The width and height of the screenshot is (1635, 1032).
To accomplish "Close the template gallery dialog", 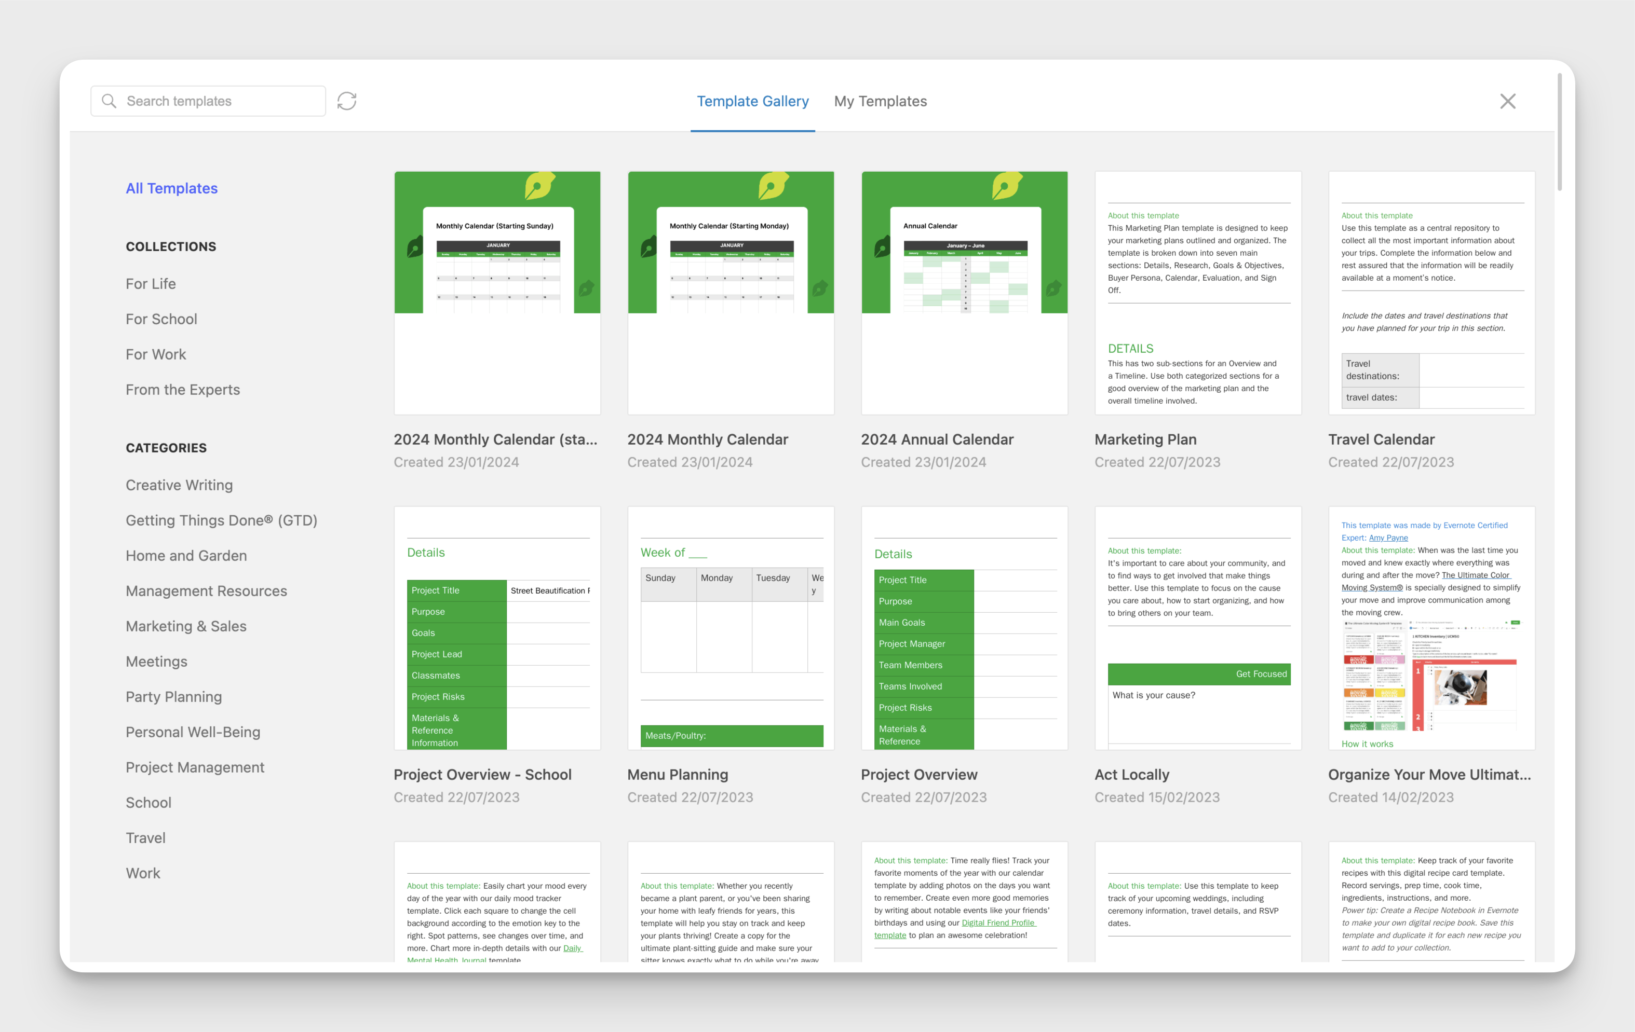I will [1508, 101].
